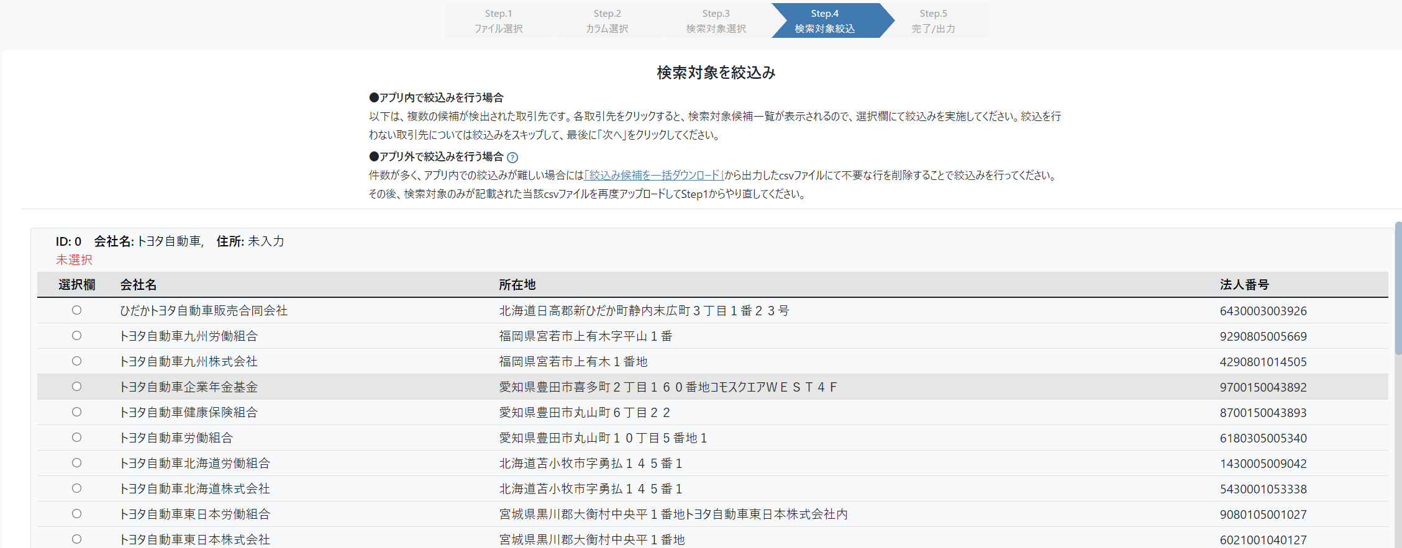The image size is (1402, 548).
Task: Click company name ひだかトヨタ自動車販売合同会社
Action: 204,311
